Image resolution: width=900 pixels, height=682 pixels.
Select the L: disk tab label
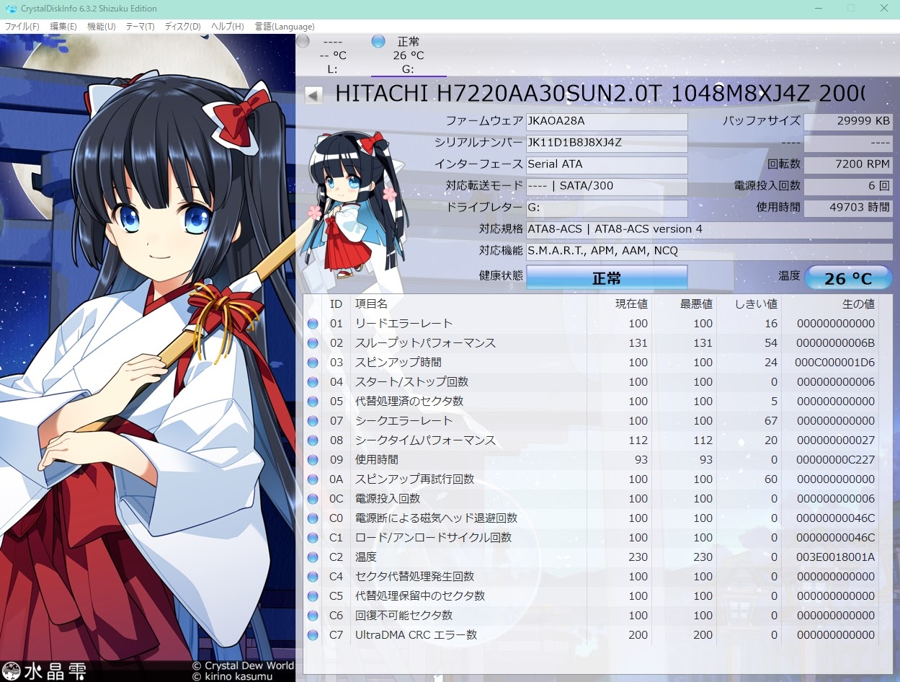click(x=332, y=69)
